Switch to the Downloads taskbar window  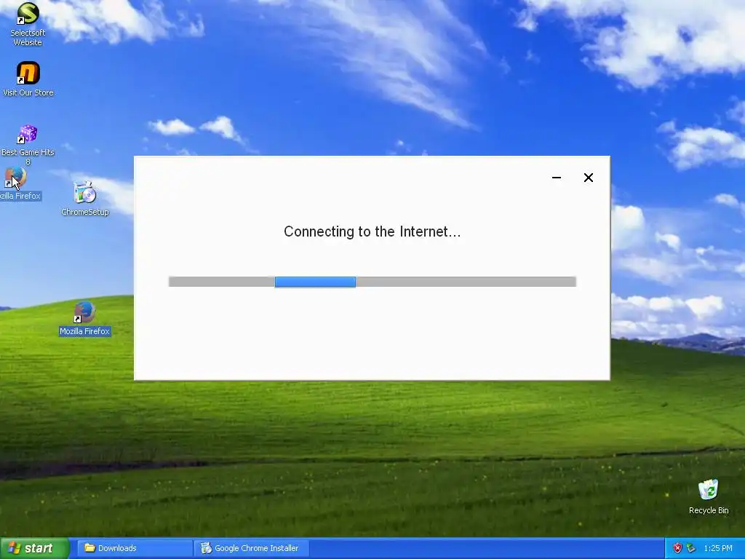134,548
